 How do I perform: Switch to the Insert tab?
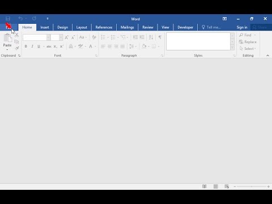45,27
